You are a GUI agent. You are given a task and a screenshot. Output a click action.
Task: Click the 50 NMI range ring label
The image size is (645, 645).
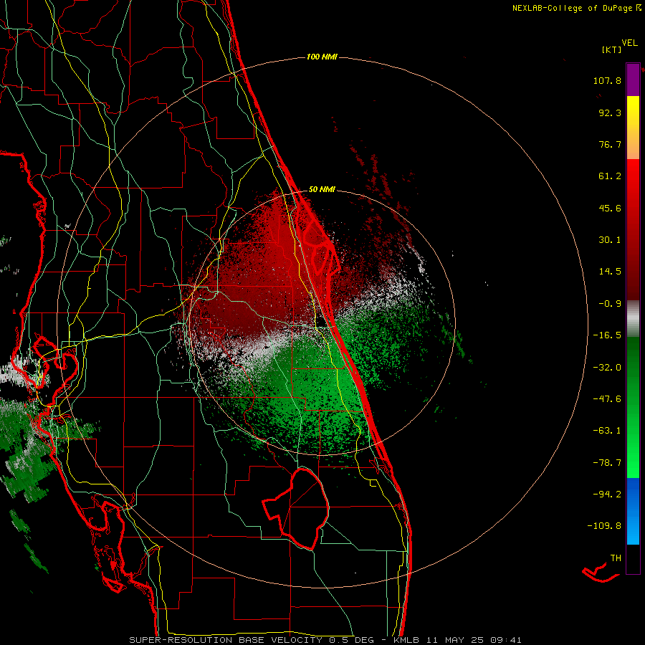tap(322, 190)
